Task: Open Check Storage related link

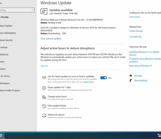Action: [136, 31]
